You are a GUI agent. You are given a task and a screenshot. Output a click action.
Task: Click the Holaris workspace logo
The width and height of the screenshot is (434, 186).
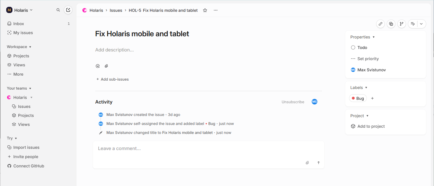click(9, 10)
